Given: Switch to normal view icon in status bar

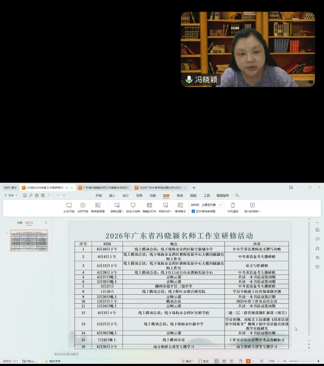Looking at the screenshot, I should click(x=217, y=361).
